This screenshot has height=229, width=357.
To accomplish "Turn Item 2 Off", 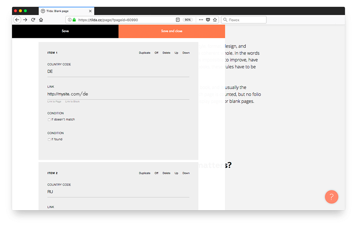I will point(156,173).
